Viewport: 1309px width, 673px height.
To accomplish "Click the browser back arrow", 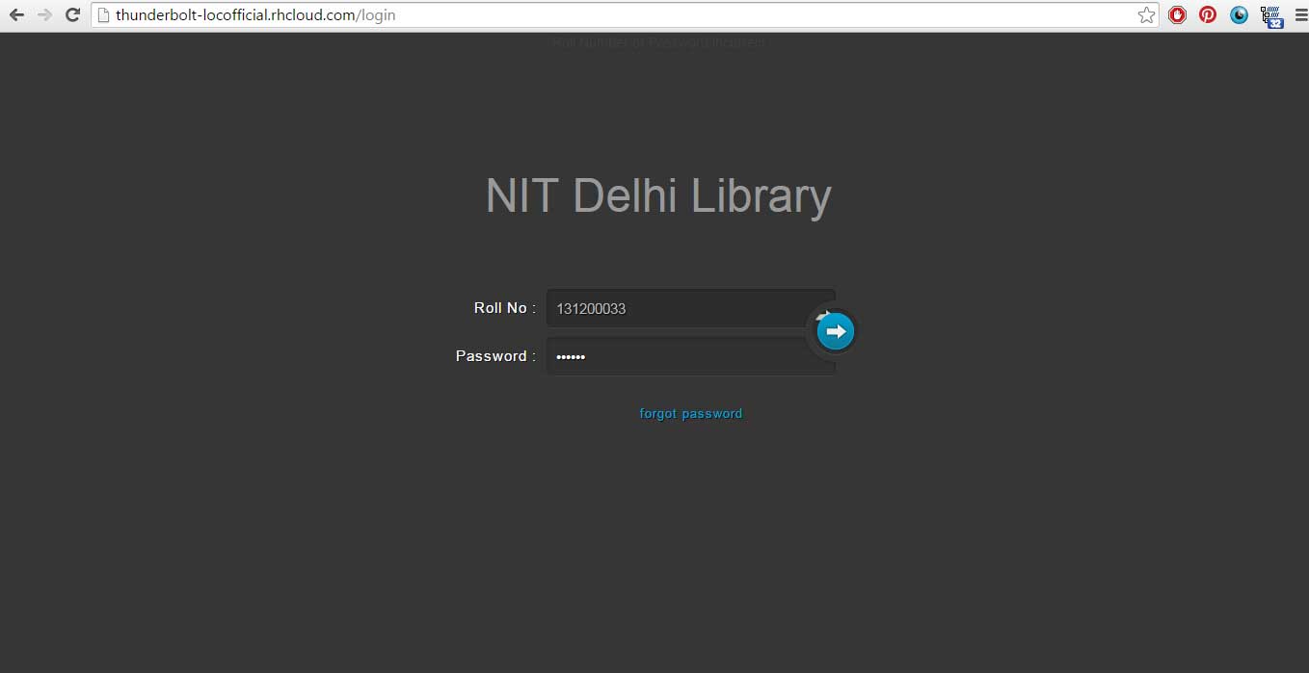I will click(16, 15).
